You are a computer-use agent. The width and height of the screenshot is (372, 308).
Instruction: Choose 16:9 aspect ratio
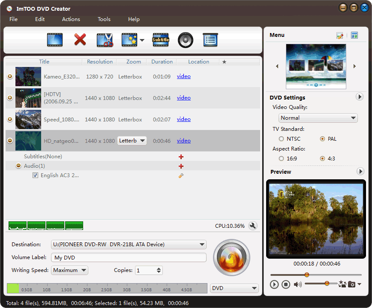(282, 158)
